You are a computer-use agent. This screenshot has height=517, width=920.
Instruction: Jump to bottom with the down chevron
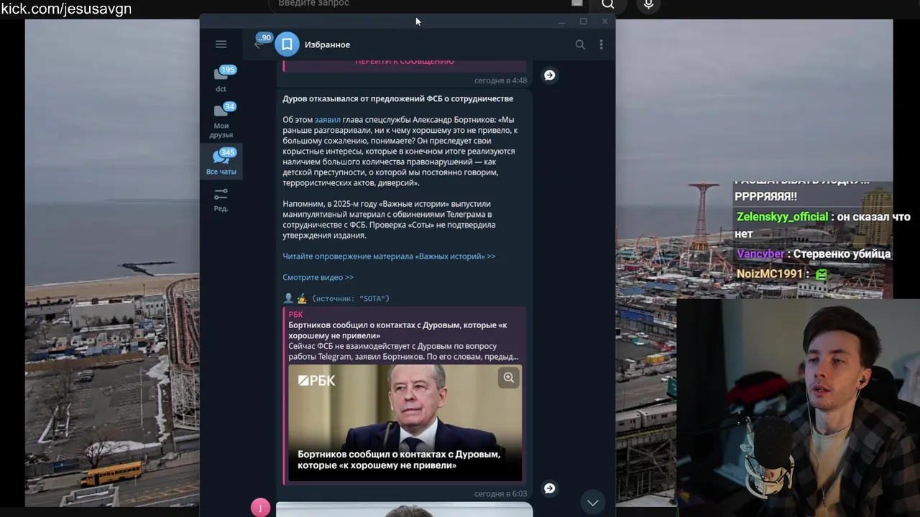point(592,503)
